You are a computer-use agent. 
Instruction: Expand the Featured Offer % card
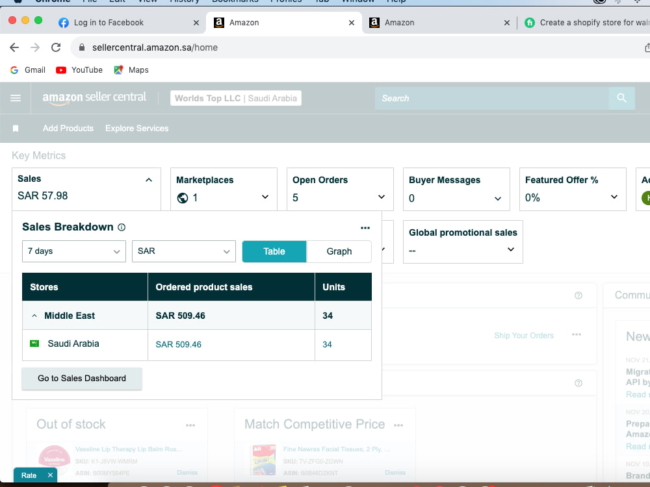coord(614,197)
